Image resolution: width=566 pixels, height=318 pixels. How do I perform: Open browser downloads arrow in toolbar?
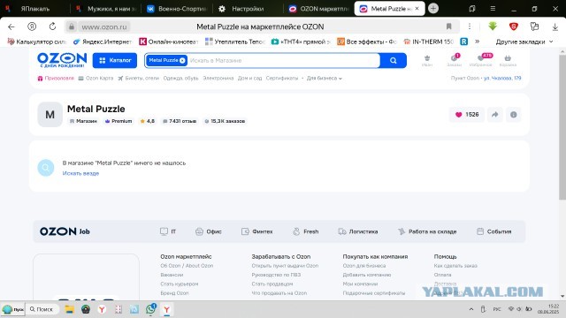click(555, 26)
